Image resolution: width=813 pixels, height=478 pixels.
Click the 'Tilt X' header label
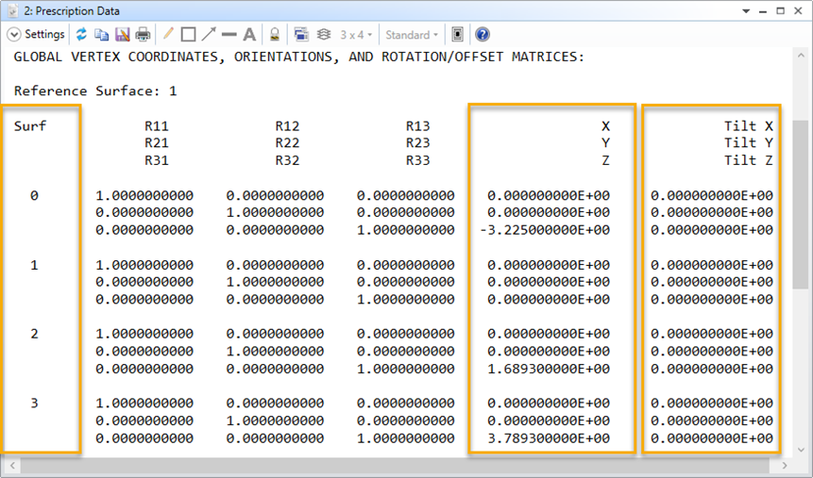click(749, 125)
